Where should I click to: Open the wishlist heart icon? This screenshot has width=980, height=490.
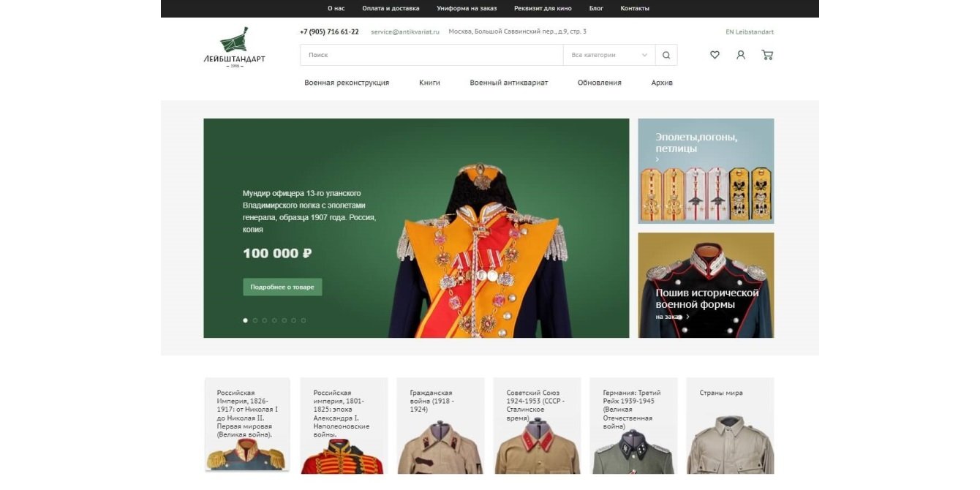tap(715, 55)
